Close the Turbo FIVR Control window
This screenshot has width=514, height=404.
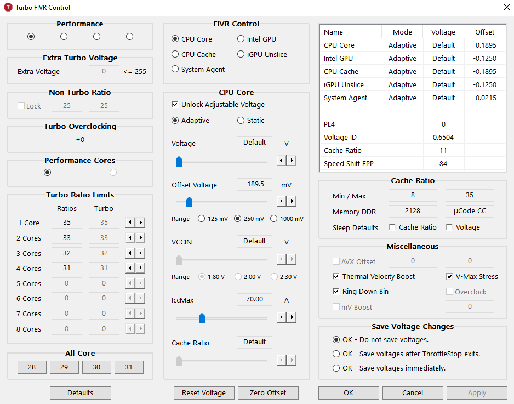click(506, 7)
